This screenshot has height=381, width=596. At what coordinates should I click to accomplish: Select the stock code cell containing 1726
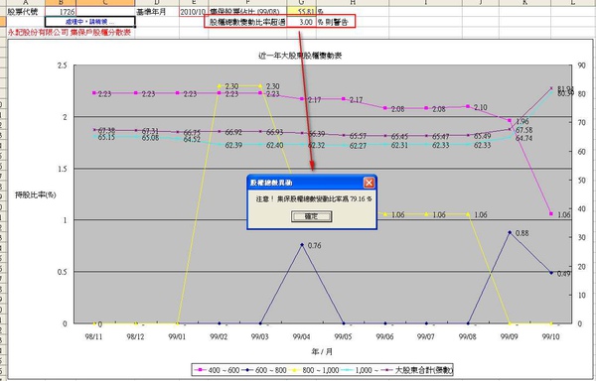[61, 12]
